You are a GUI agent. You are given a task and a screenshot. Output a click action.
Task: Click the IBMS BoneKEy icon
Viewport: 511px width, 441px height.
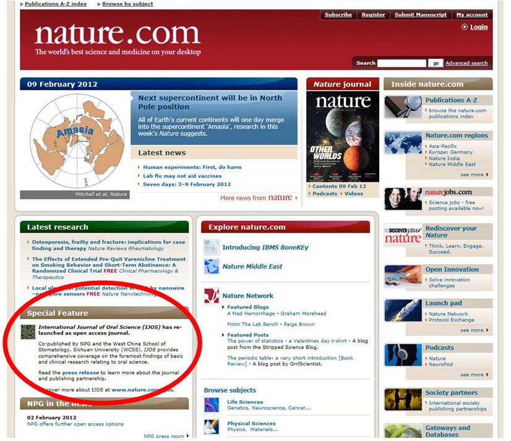212,247
